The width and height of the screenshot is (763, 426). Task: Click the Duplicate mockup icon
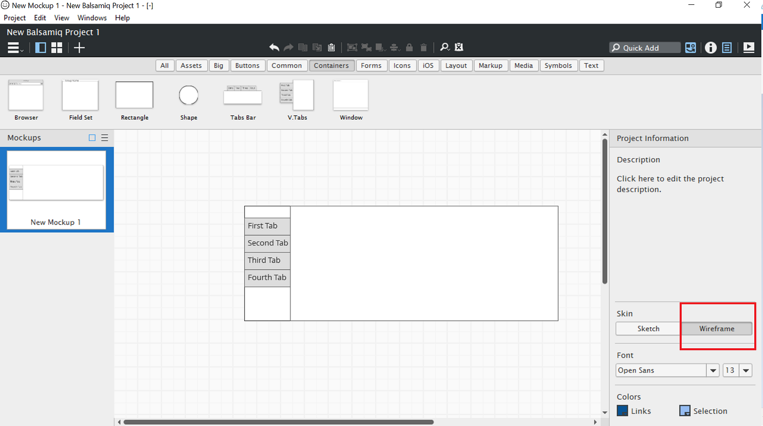(302, 47)
